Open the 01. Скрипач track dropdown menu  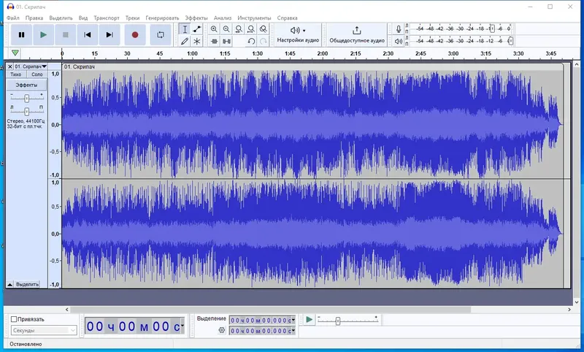(31, 66)
